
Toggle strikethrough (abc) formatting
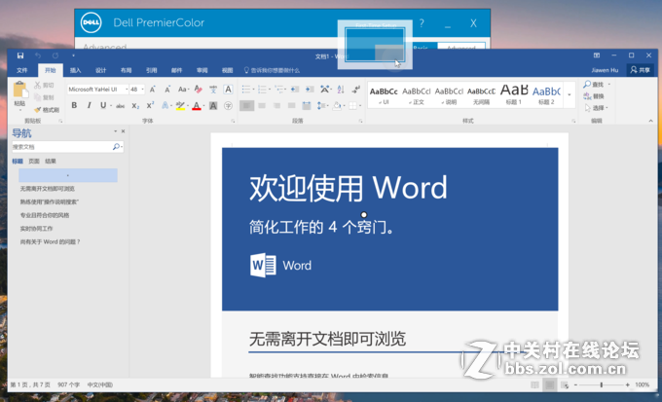click(121, 106)
